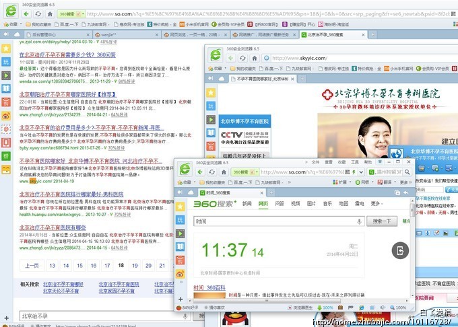The width and height of the screenshot is (458, 327).
Task: Open new tab in the skyyic.com window
Action: click(302, 79)
